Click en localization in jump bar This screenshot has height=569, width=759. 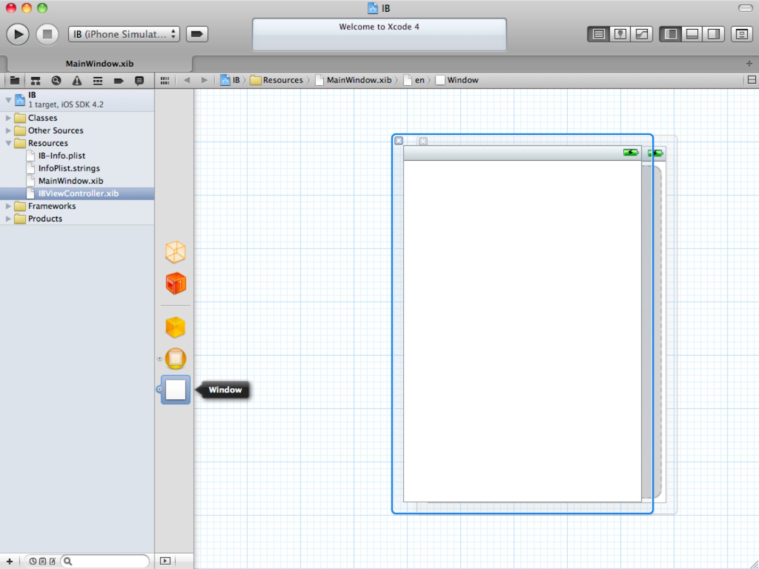click(x=414, y=80)
